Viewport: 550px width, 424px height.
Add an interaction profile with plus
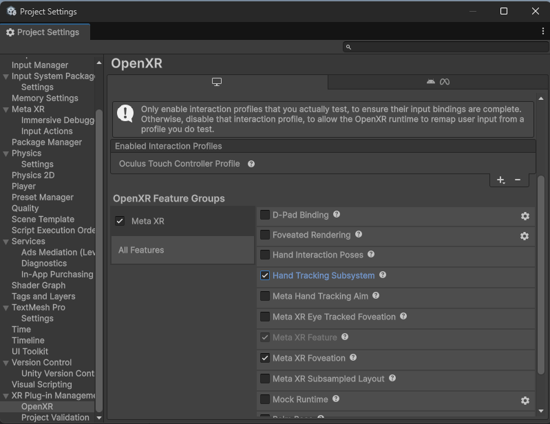[500, 180]
